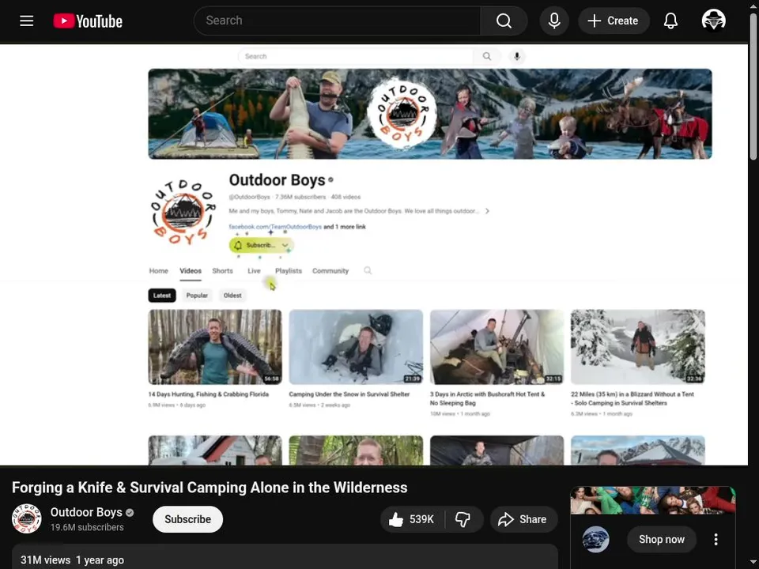Open the Community tab

pyautogui.click(x=330, y=271)
